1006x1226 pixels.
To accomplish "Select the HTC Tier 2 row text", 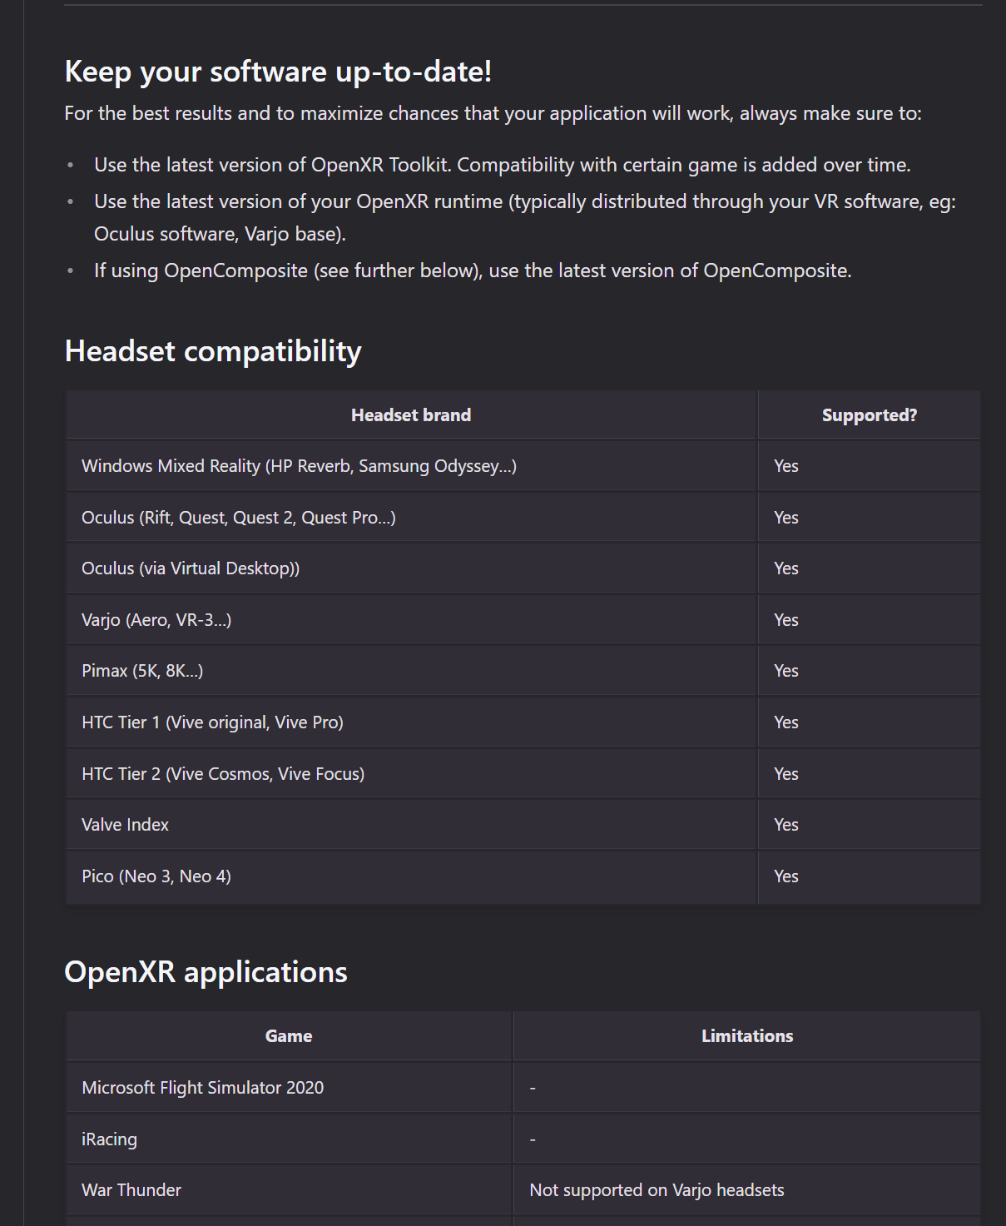I will [x=223, y=774].
